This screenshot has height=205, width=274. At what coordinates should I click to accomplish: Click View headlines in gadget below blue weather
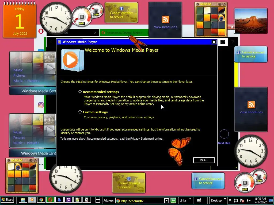pyautogui.click(x=251, y=112)
